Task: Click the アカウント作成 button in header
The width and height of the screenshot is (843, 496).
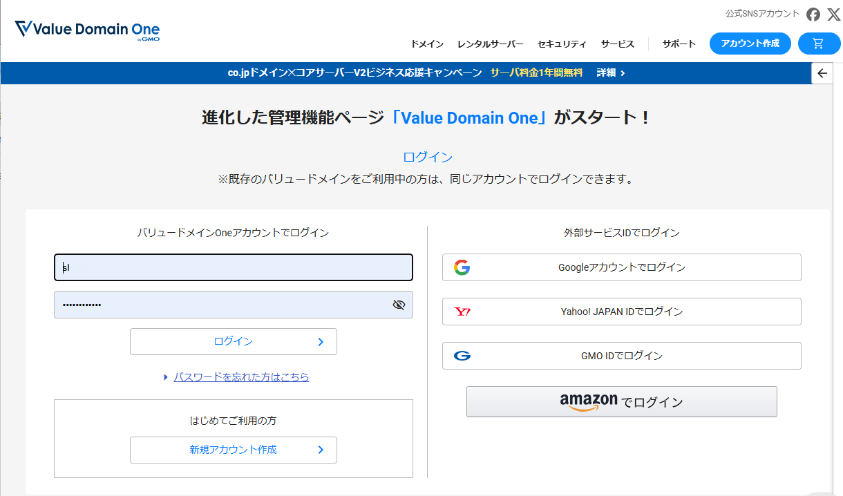Action: [x=750, y=44]
